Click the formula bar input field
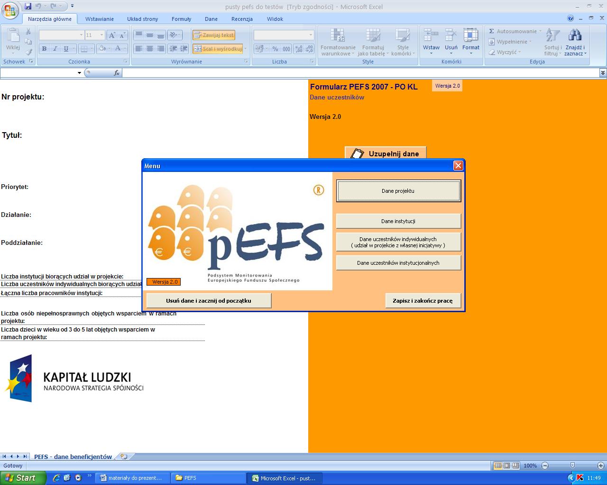Viewport: 607px width, 485px height. tap(361, 73)
